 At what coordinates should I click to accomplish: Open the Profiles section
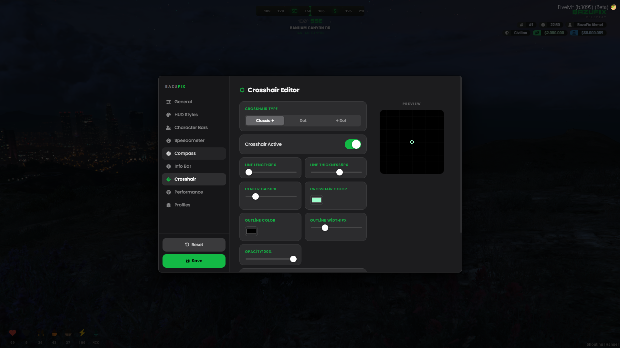tap(194, 205)
